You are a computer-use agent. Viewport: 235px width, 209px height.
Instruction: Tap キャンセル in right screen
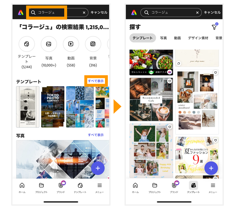click(x=212, y=13)
